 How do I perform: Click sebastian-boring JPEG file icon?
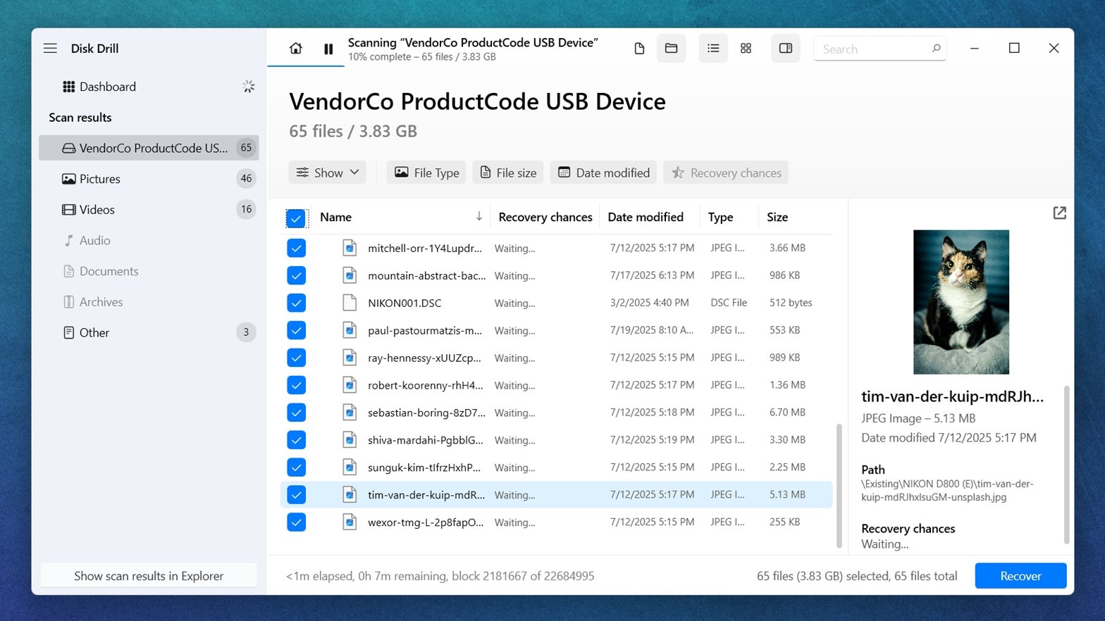350,413
